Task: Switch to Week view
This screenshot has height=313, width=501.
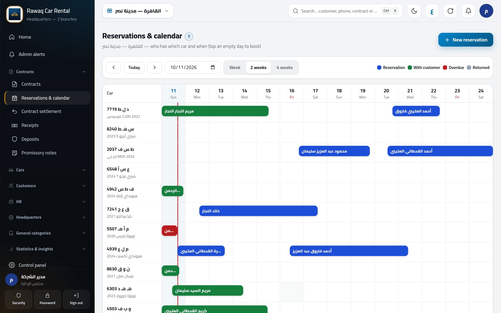Action: (235, 68)
